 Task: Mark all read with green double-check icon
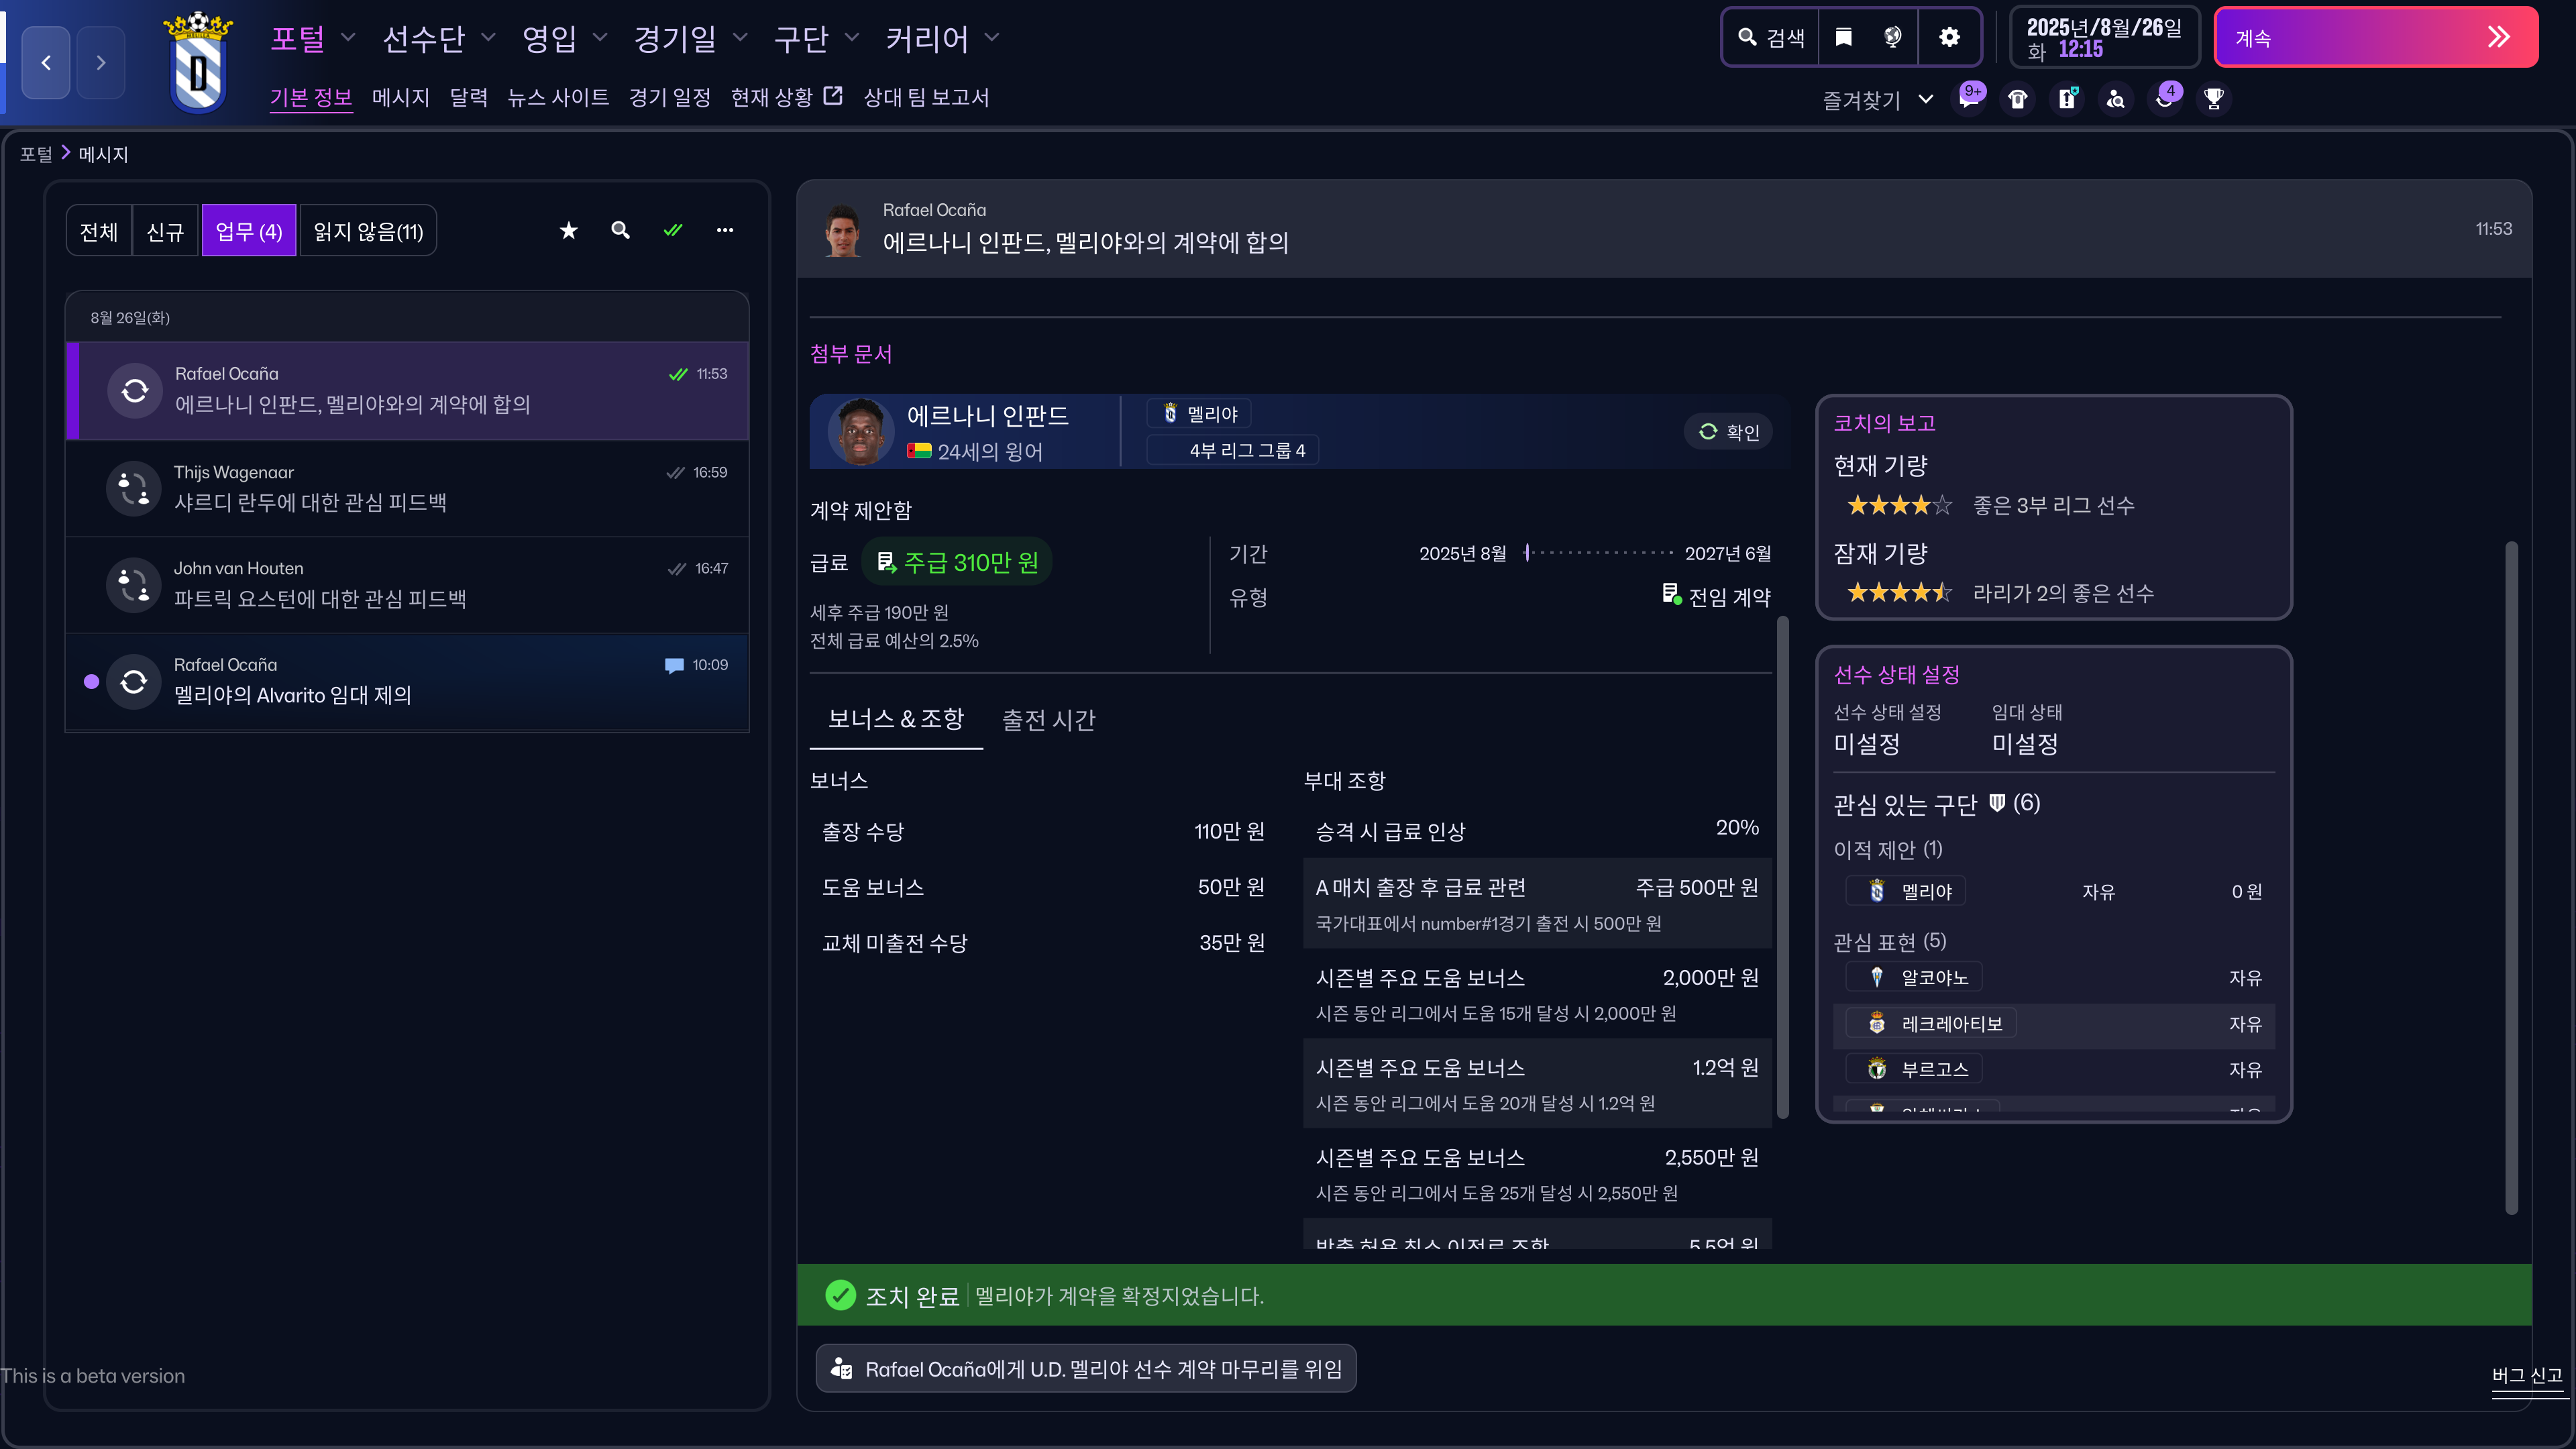[x=672, y=230]
